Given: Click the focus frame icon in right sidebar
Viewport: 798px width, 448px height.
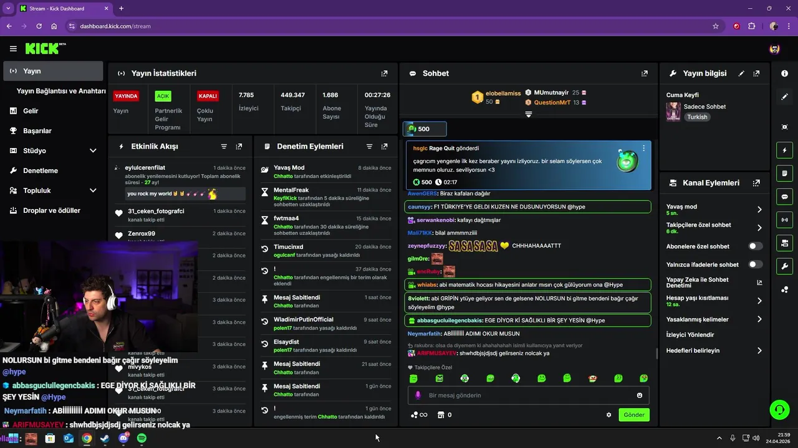Looking at the screenshot, I should coord(784,127).
